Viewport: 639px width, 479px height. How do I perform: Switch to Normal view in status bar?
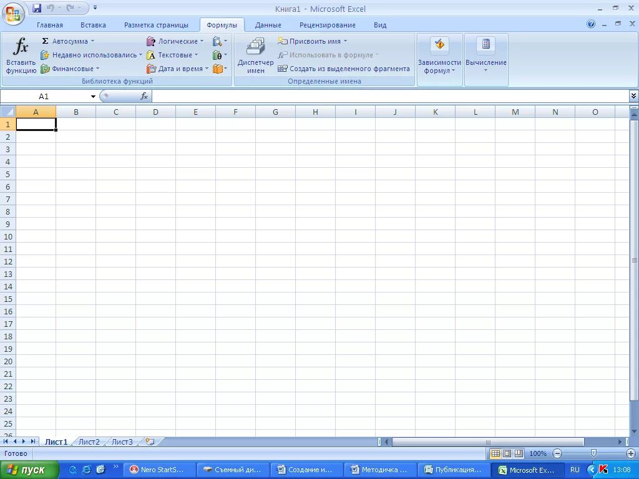(495, 453)
